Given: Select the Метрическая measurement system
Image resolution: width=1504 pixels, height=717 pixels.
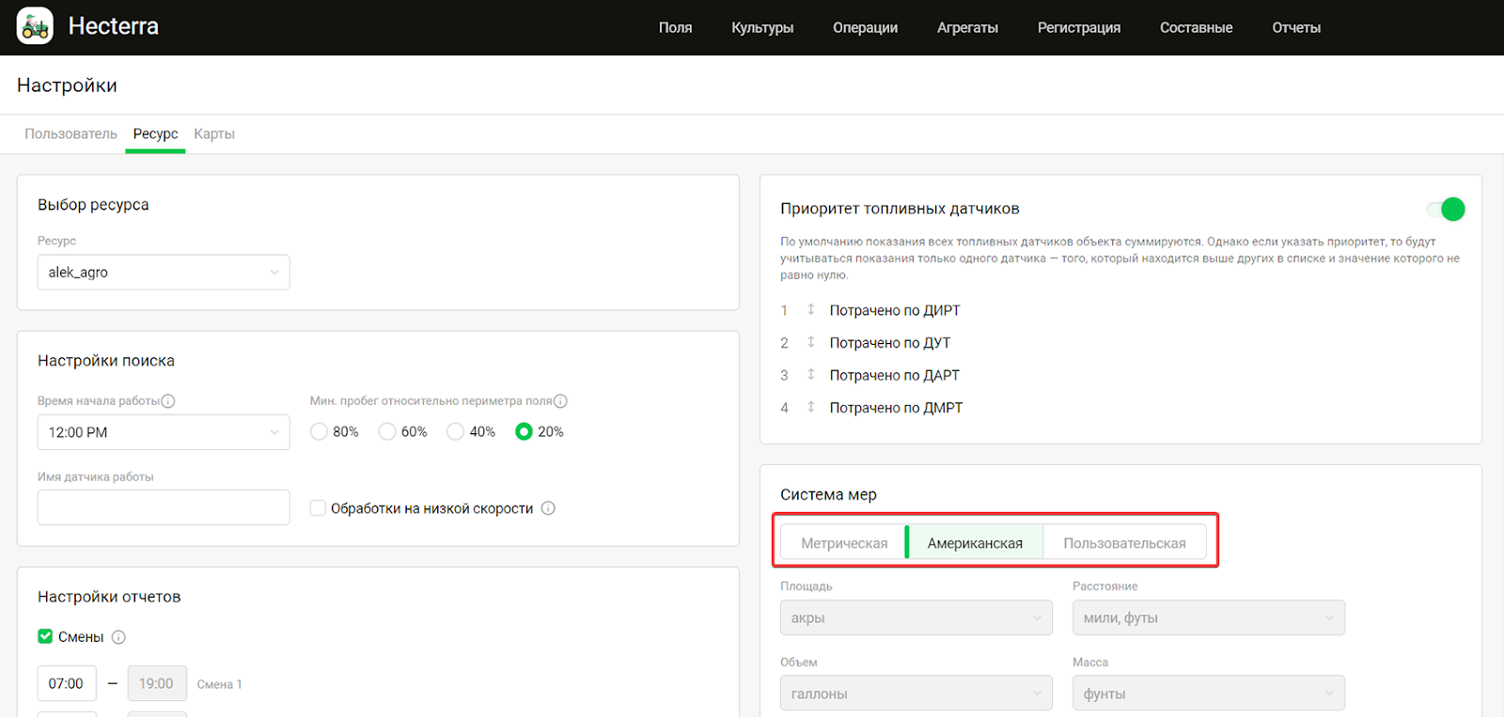Looking at the screenshot, I should (843, 543).
